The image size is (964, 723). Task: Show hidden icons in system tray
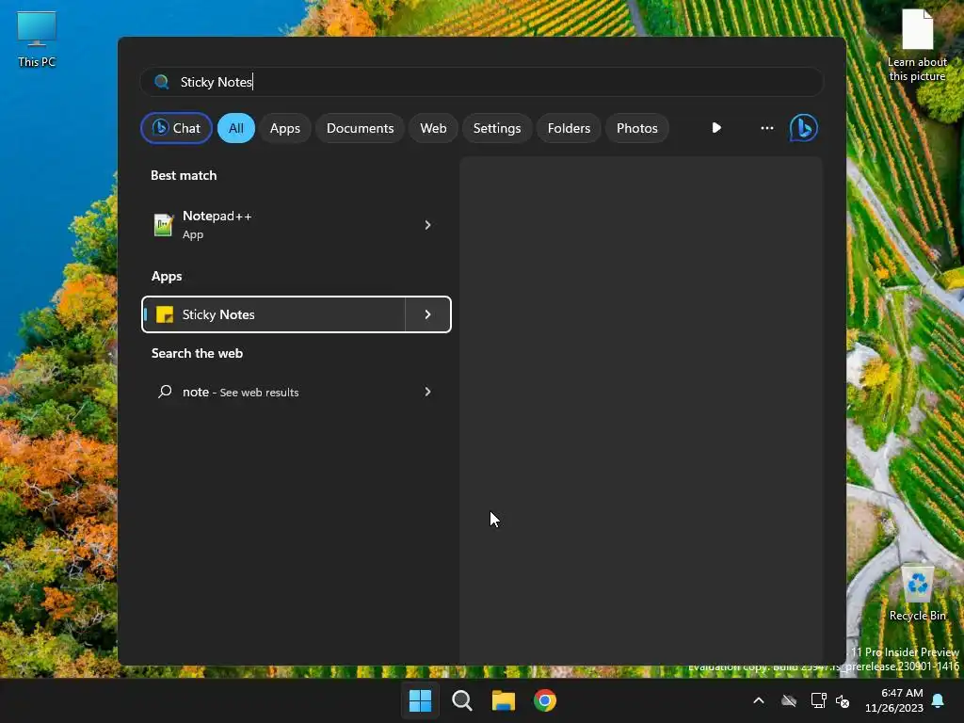[x=759, y=700]
